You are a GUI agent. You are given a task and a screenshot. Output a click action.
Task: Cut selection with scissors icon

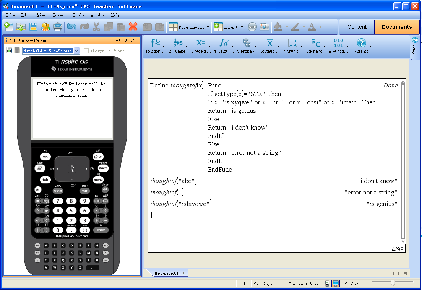96,27
